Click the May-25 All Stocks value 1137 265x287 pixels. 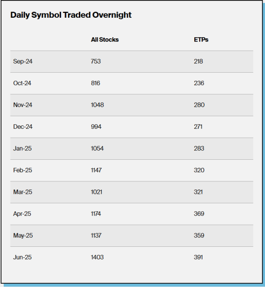tap(96, 235)
